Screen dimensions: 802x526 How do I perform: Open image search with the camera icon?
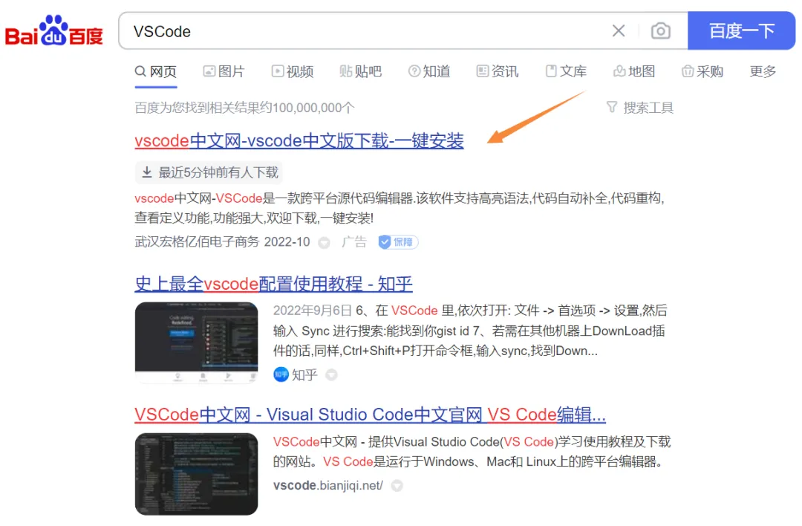click(x=660, y=31)
